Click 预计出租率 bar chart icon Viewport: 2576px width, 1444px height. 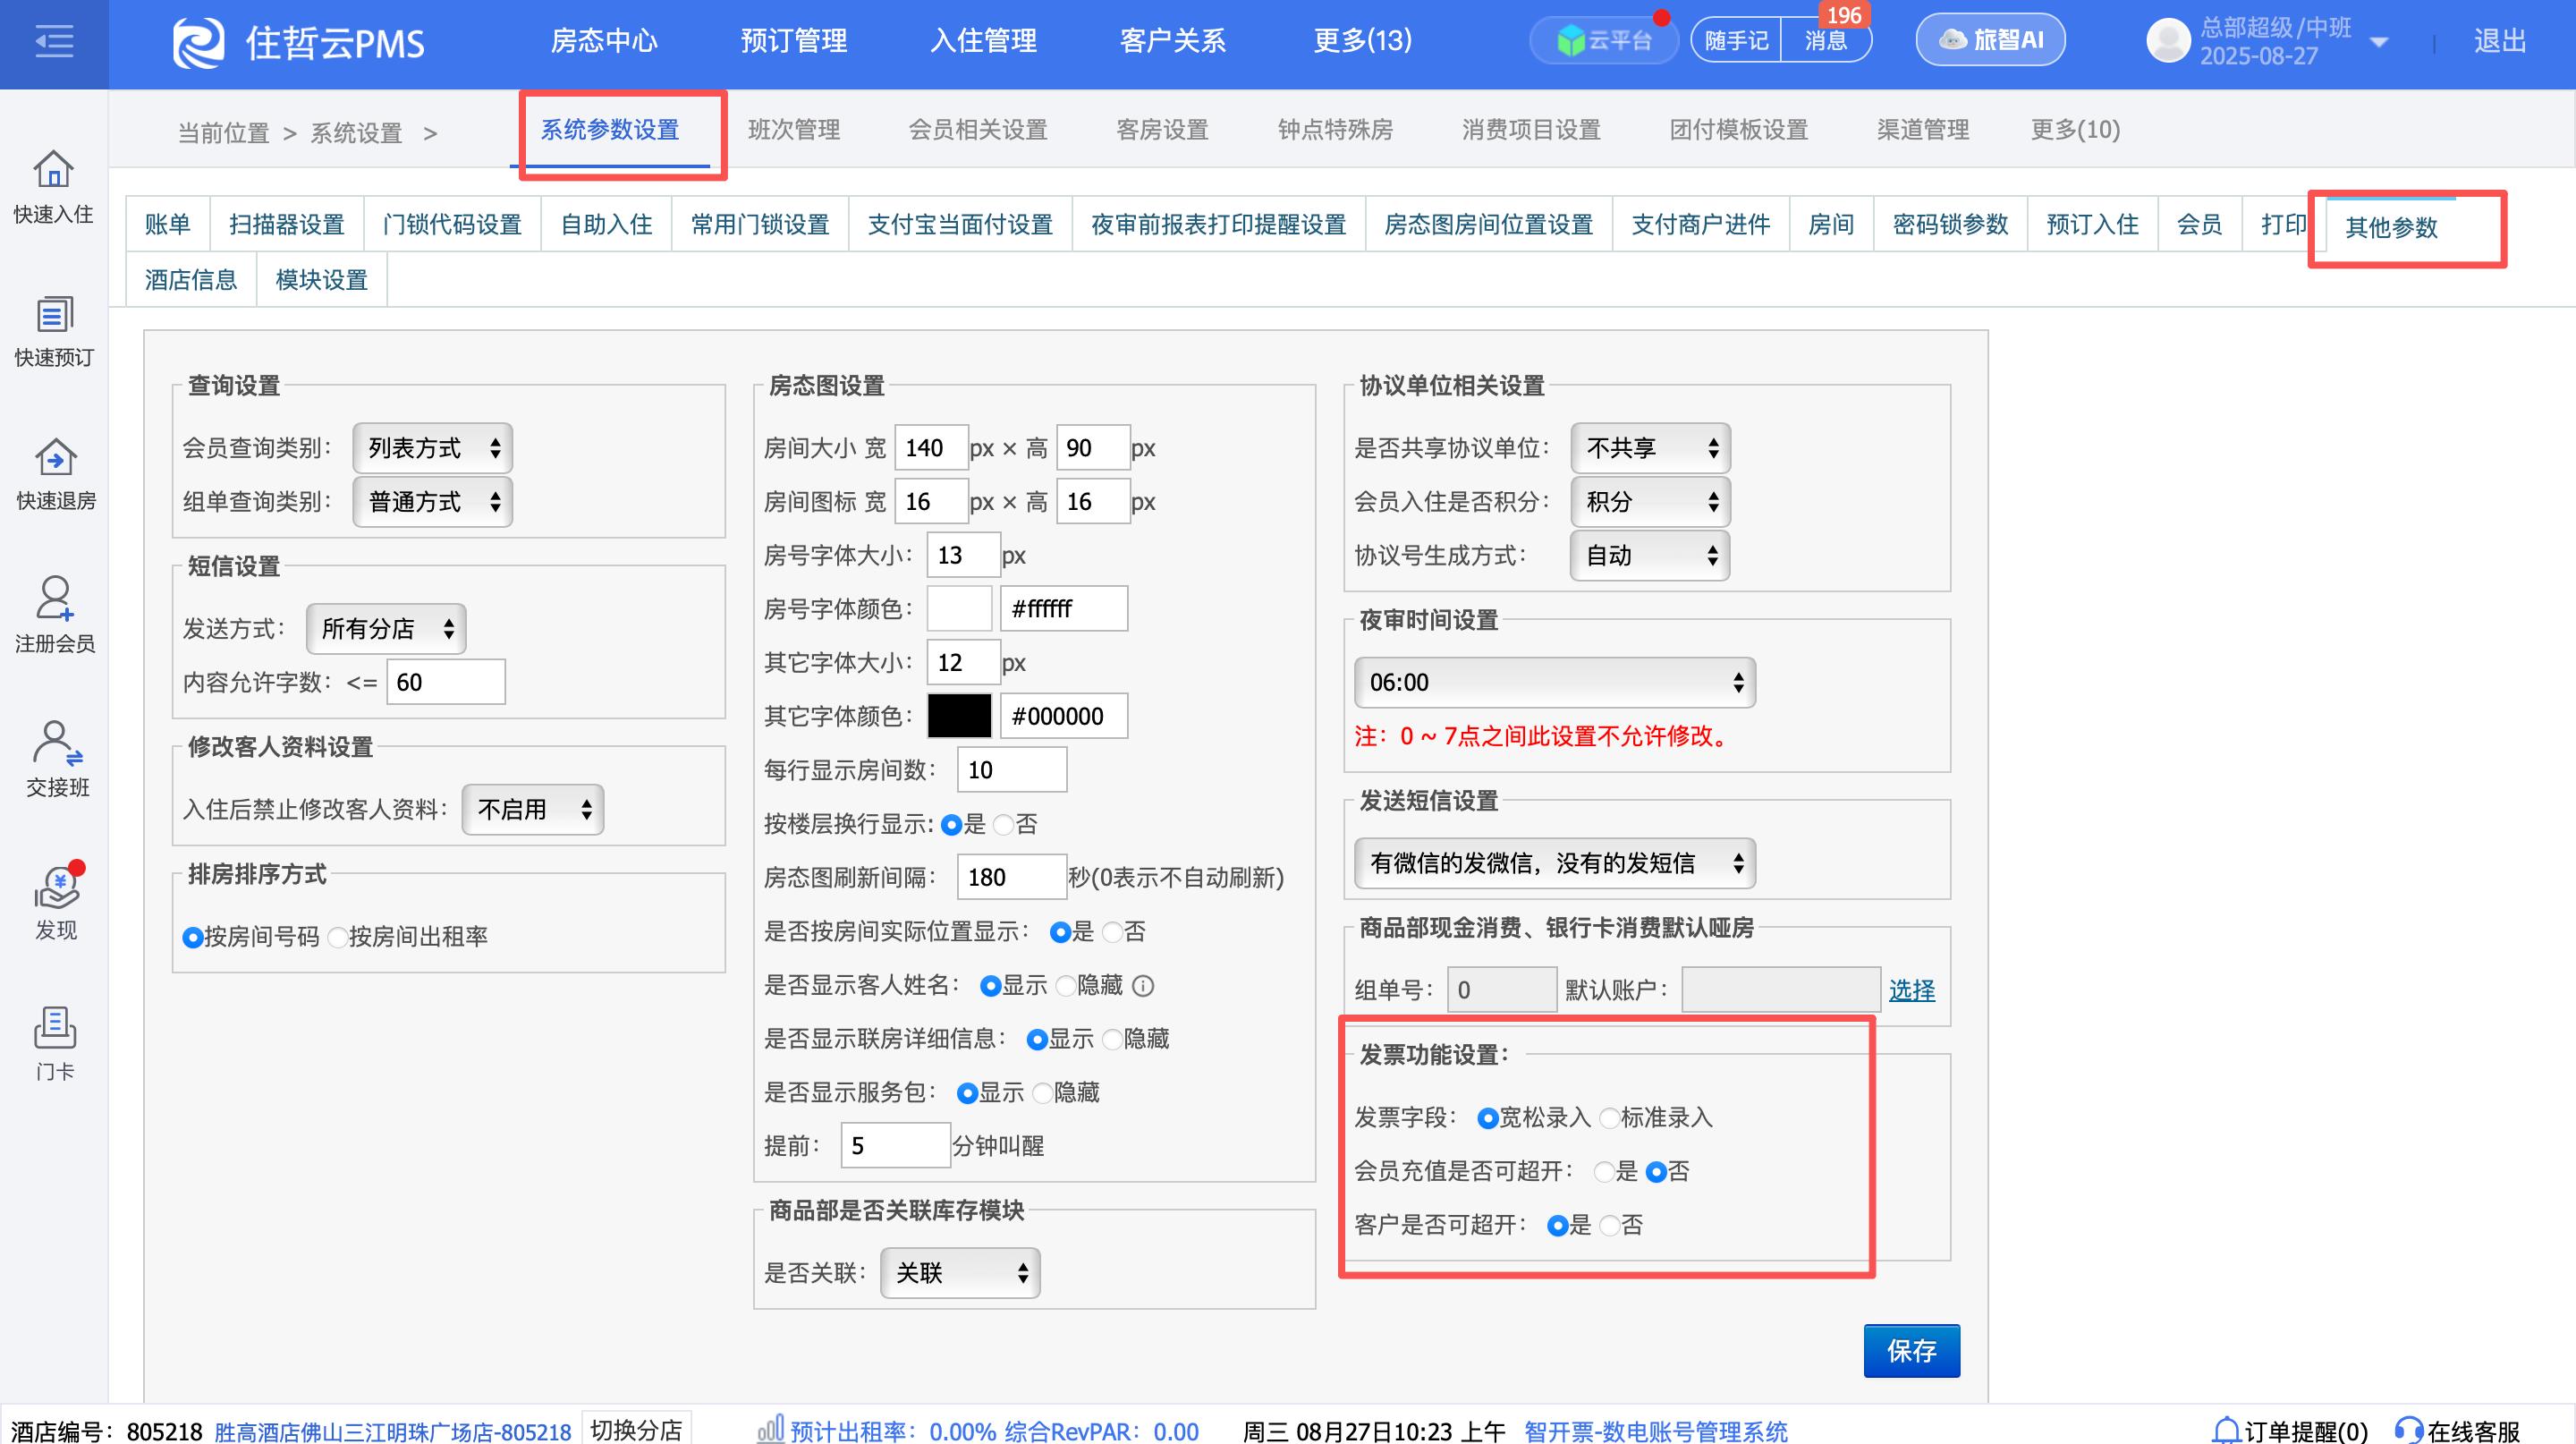(770, 1430)
